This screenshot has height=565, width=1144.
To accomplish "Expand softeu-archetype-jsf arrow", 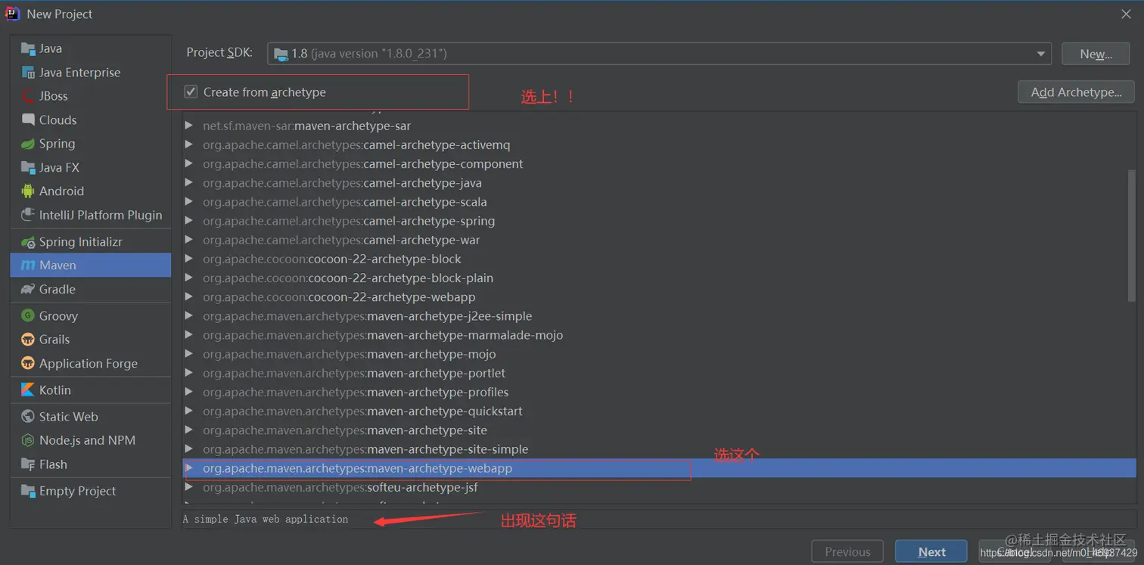I will (189, 487).
